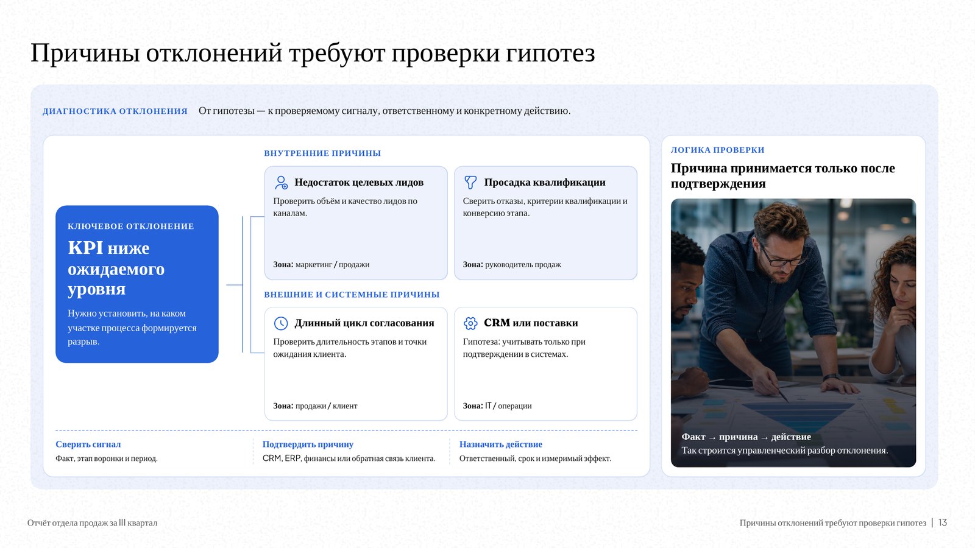Screen dimensions: 975x548
Task: Click the page number 13 in footer
Action: click(943, 522)
